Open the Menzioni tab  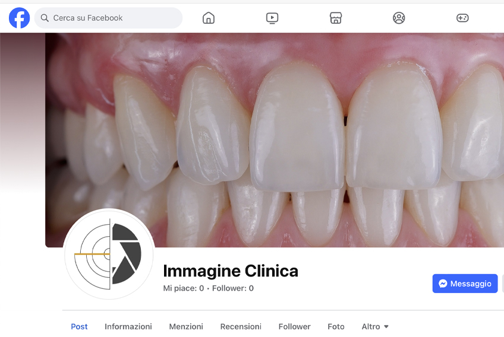click(x=186, y=326)
